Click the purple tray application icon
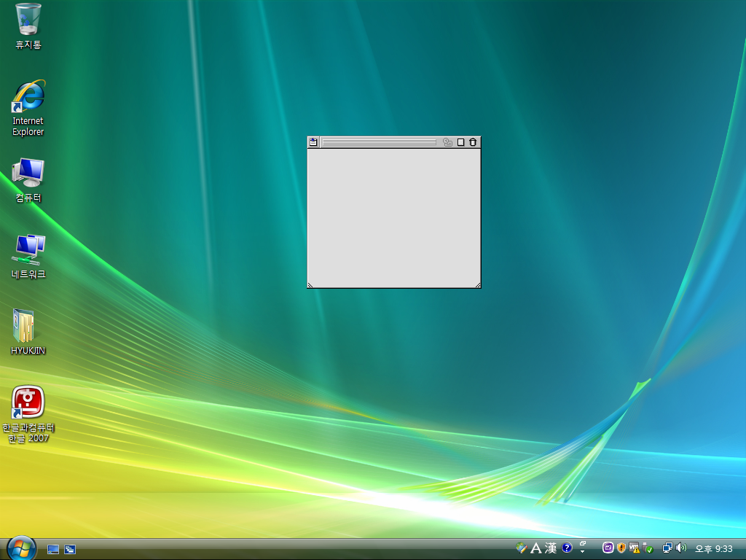This screenshot has height=560, width=746. click(x=608, y=548)
